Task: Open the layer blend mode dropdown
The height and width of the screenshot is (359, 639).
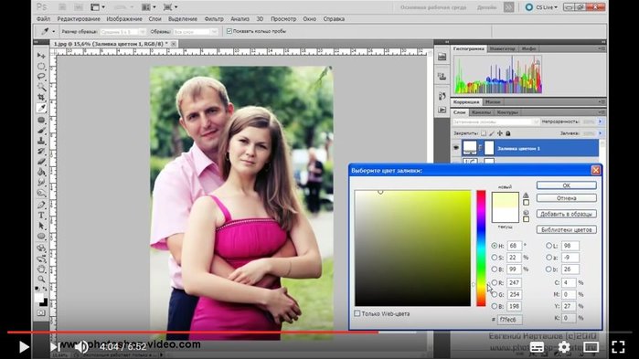Action: (x=495, y=121)
